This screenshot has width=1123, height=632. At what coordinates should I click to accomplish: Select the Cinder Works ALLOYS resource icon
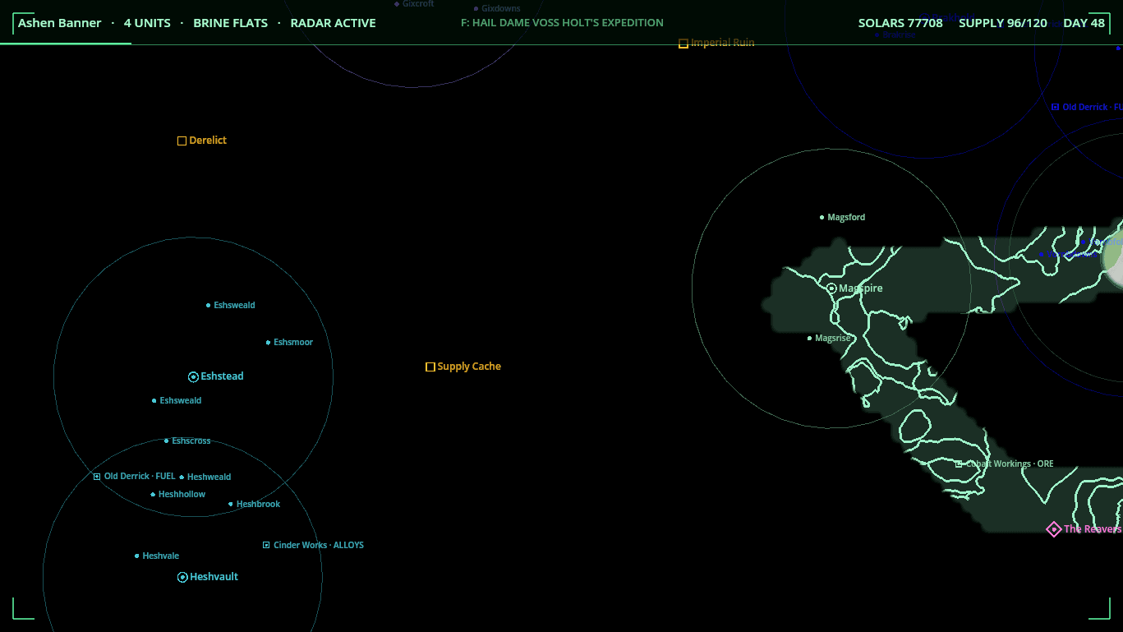click(266, 545)
